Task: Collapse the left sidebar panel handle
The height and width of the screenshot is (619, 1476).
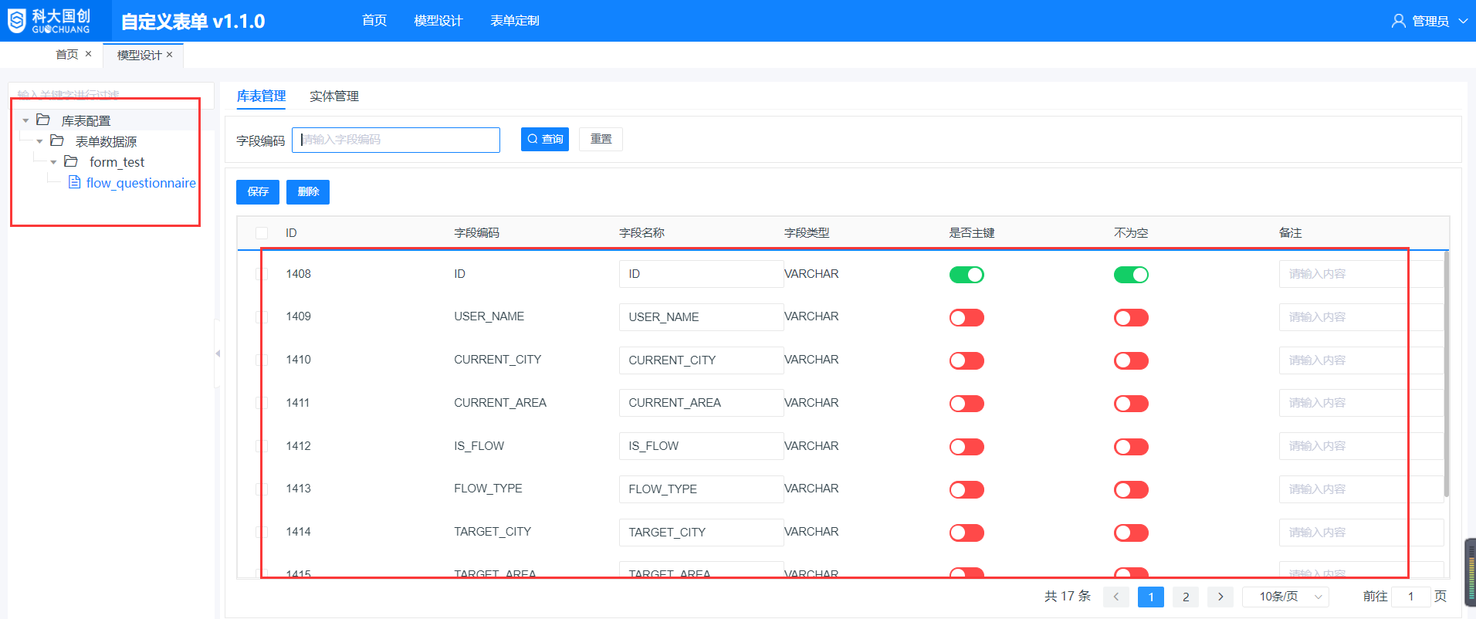Action: (x=218, y=353)
